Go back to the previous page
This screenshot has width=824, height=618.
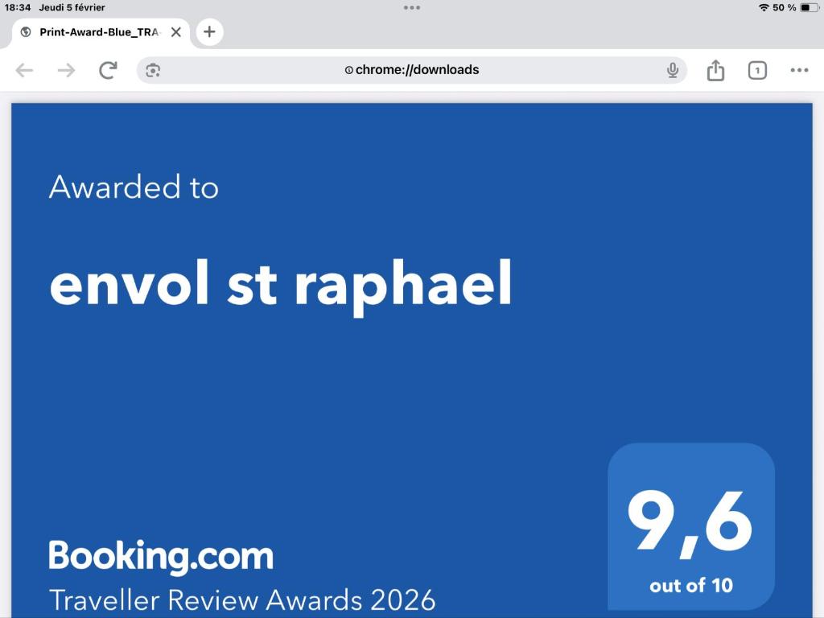[24, 70]
